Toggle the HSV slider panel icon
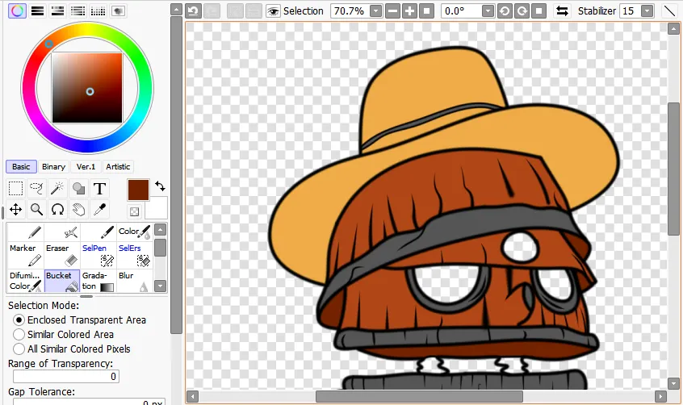The height and width of the screenshot is (405, 683). 57,10
